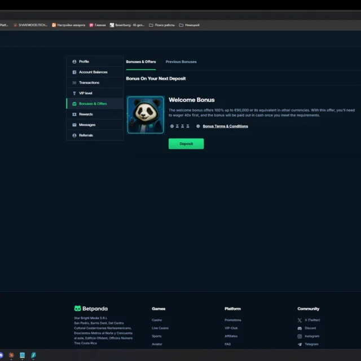Click the green Deposit button
The image size is (361, 361).
(x=186, y=144)
